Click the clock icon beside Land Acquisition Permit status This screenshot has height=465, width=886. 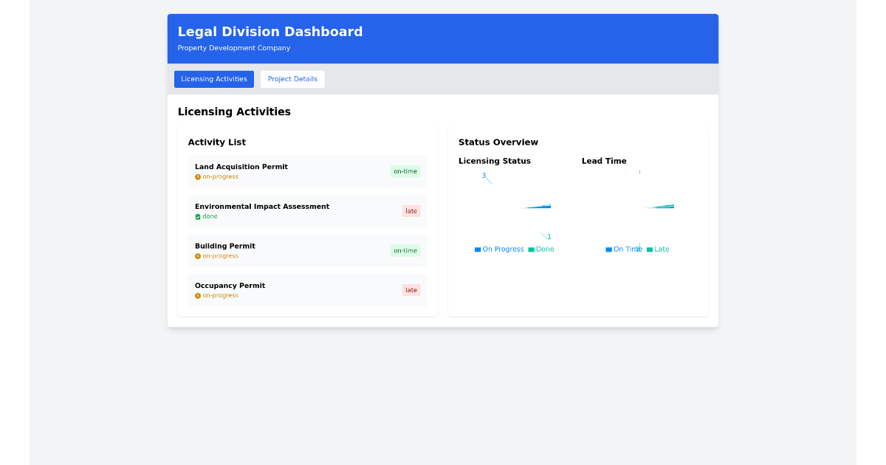[x=196, y=176]
